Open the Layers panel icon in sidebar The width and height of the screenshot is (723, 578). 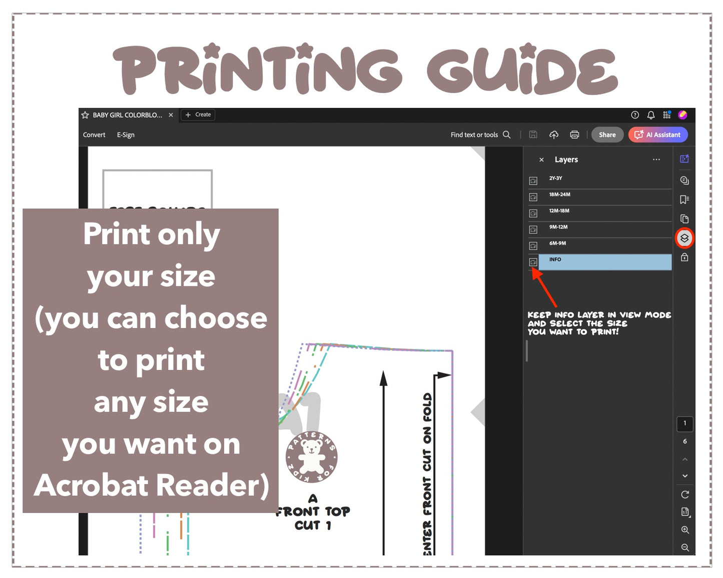tap(684, 238)
